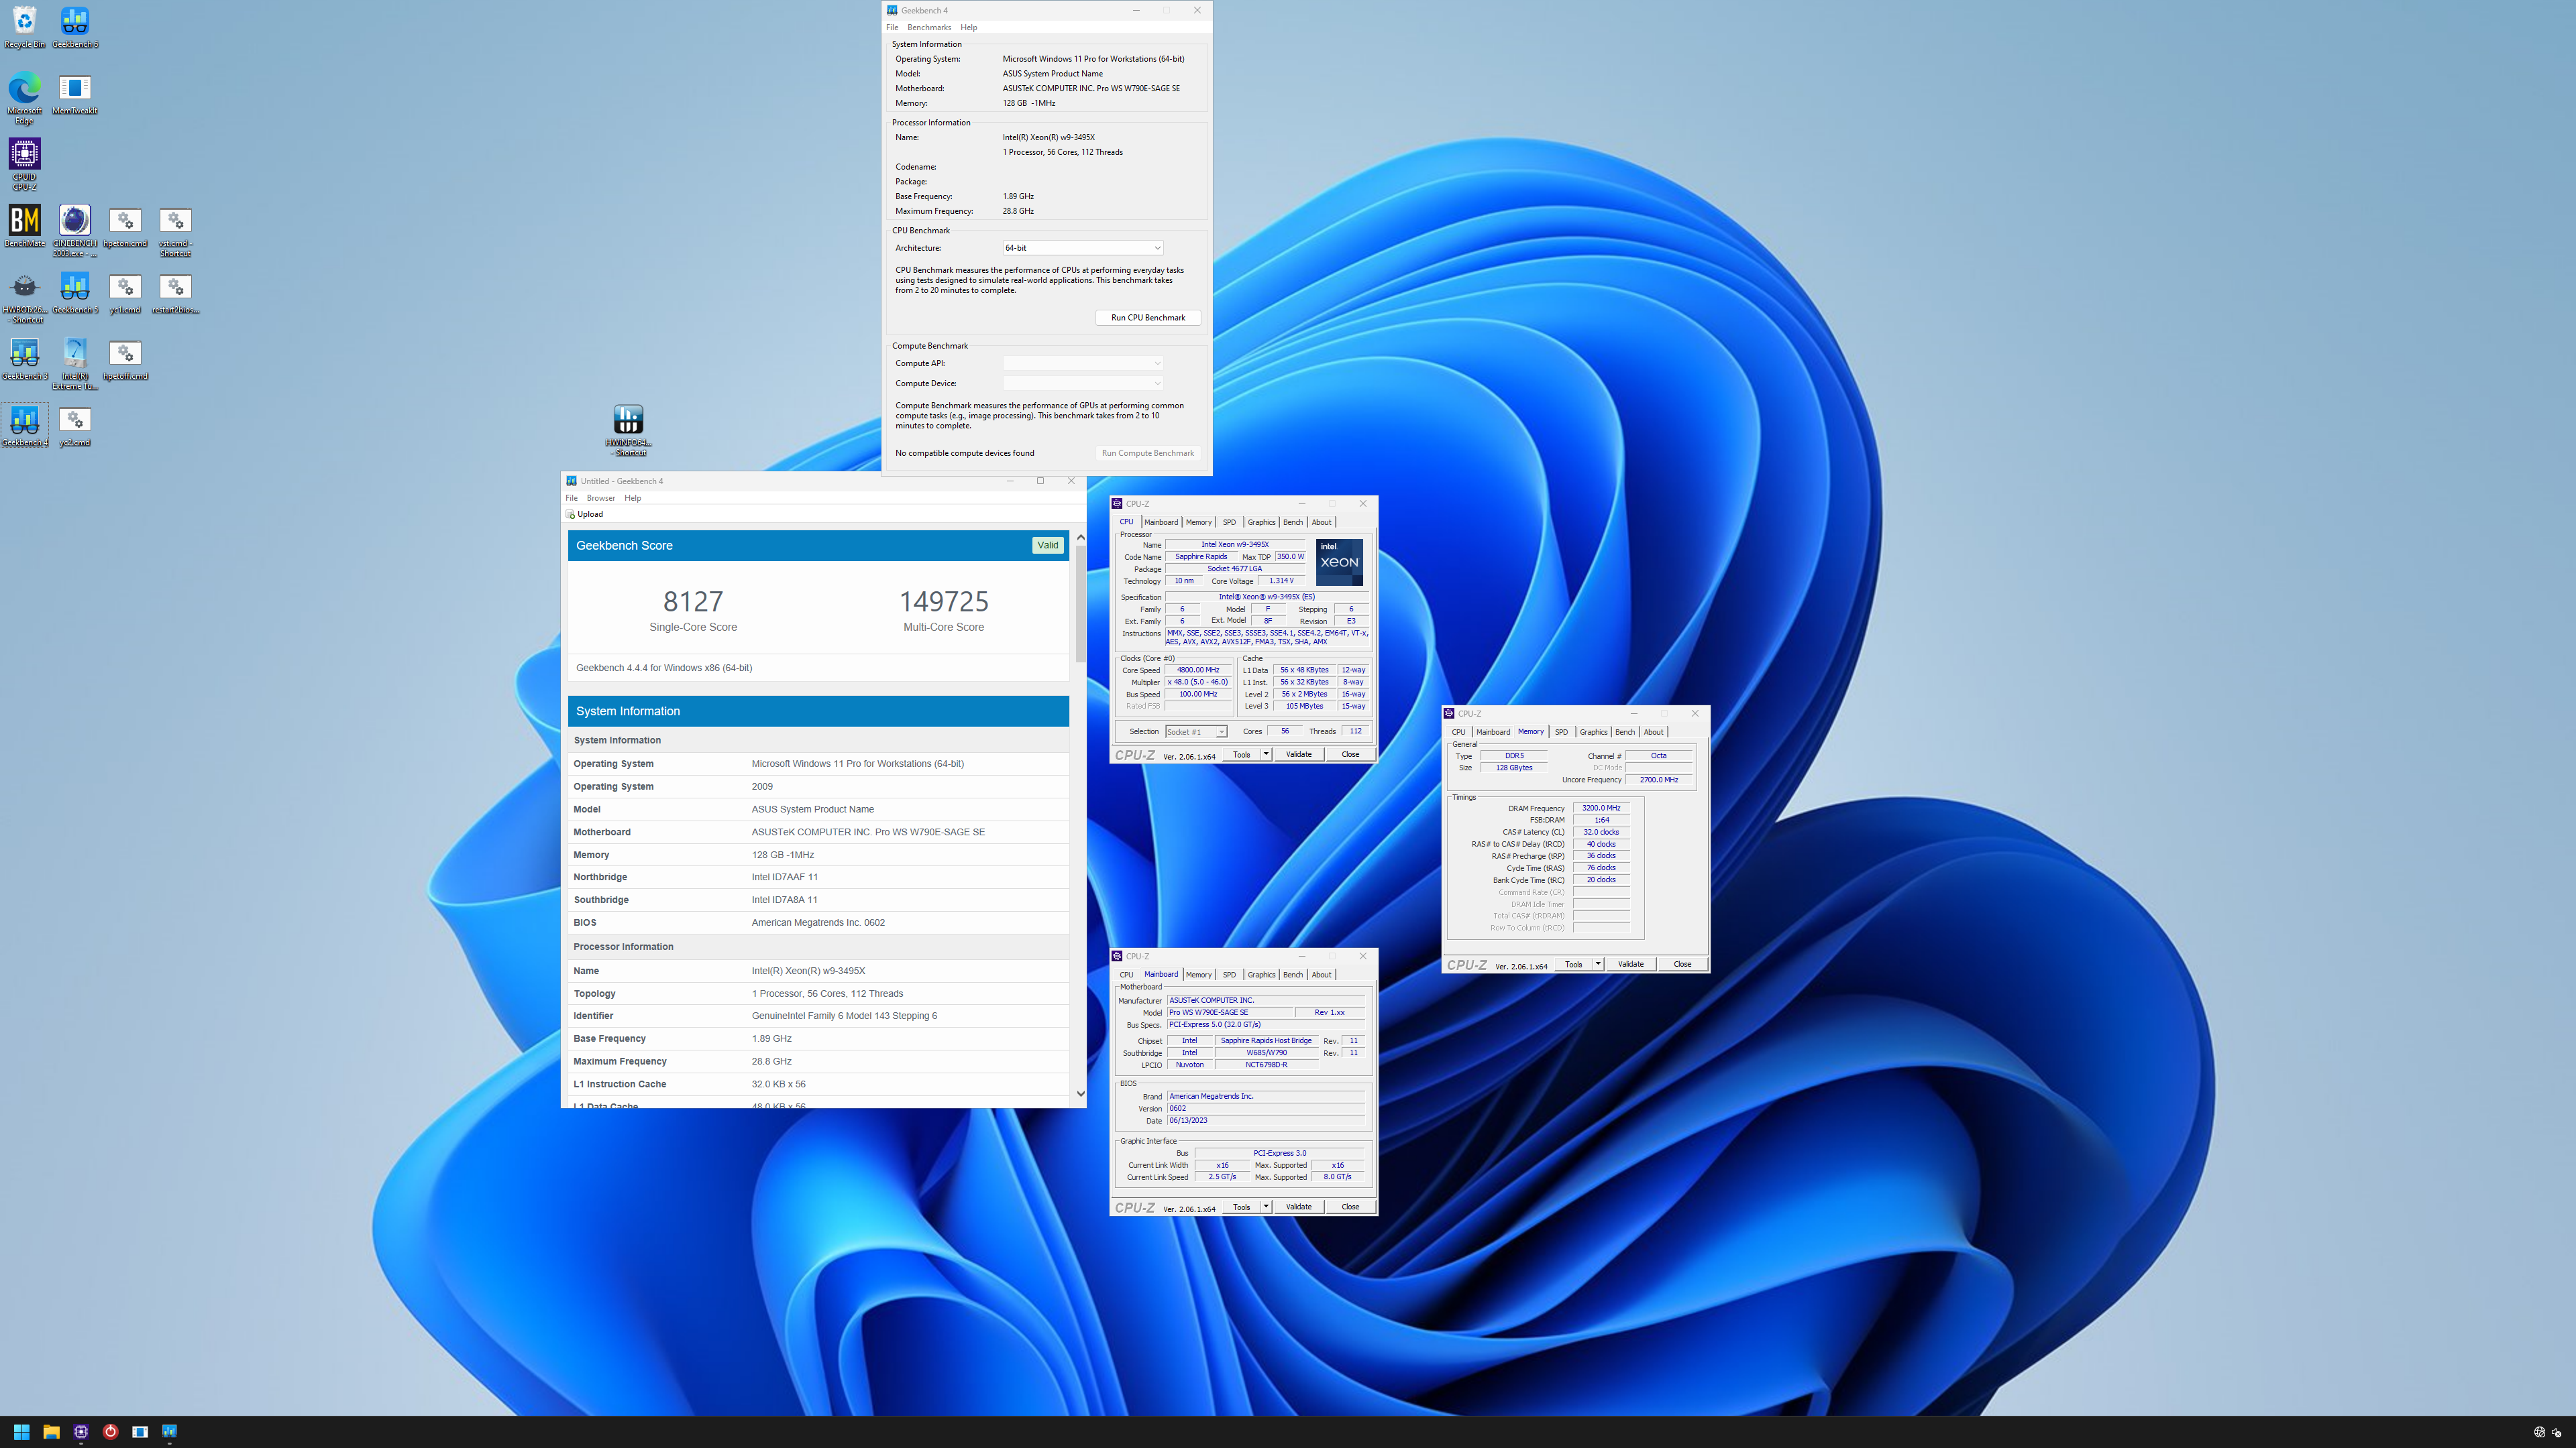Select hpetoff.cmd desktop file

click(125, 359)
